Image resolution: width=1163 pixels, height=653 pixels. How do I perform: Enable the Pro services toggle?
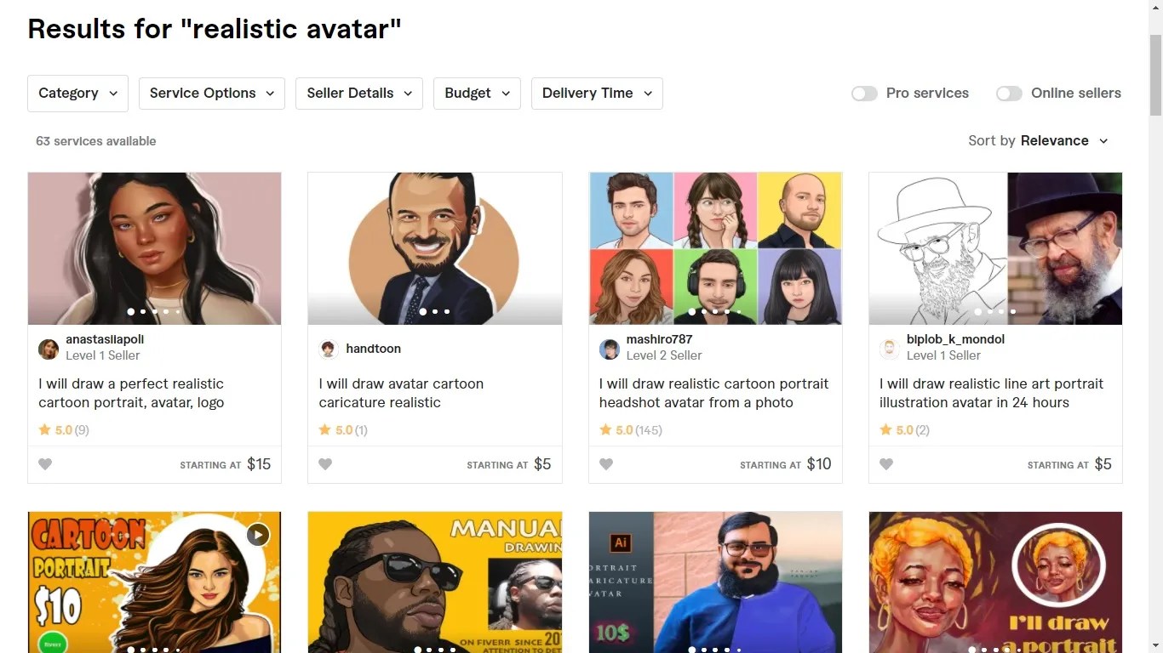click(x=864, y=94)
